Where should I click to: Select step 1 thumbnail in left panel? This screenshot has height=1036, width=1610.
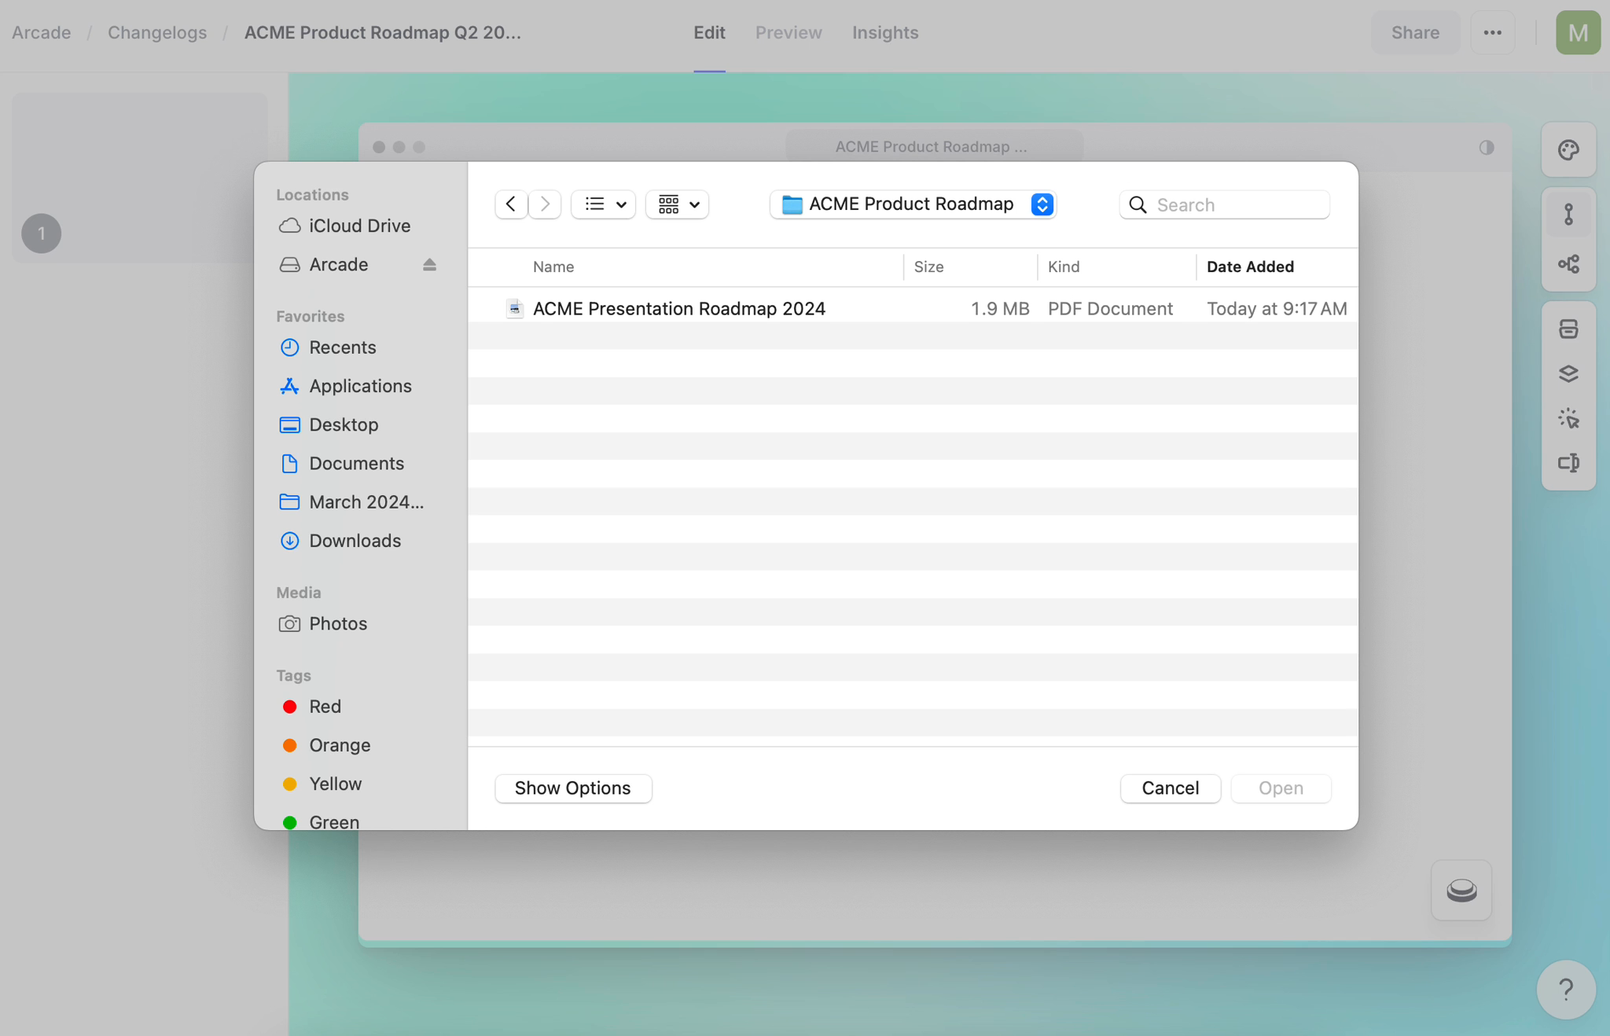[x=140, y=178]
